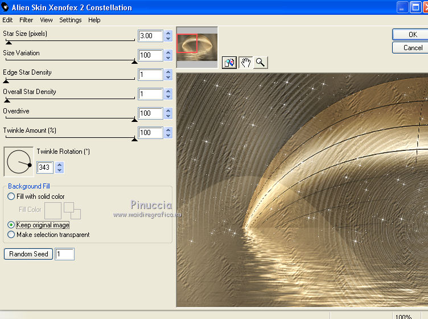Open the Help menu

pyautogui.click(x=94, y=20)
